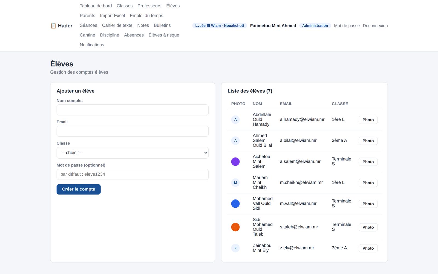Open the Mot de passe link
Screen dimensions: 438x274
[x=347, y=26]
